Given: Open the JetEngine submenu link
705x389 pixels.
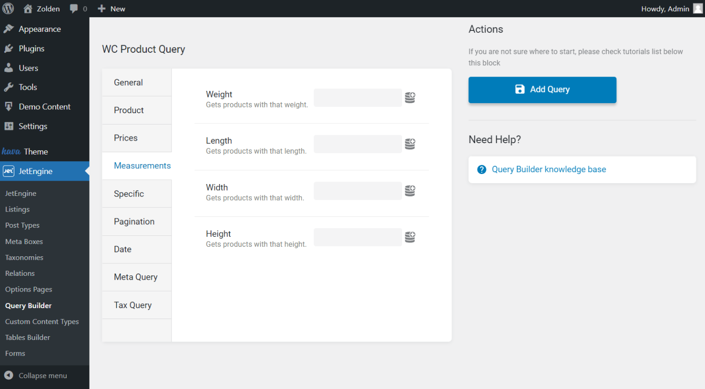Looking at the screenshot, I should pos(20,194).
